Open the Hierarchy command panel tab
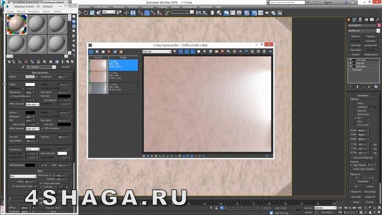The height and width of the screenshot is (215, 382). pos(360,20)
